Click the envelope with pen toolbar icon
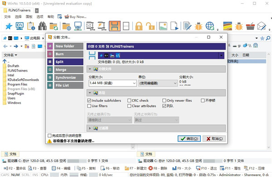 point(262,26)
